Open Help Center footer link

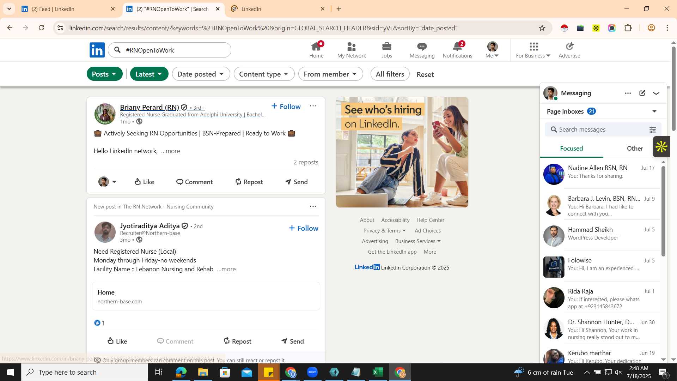click(x=430, y=220)
